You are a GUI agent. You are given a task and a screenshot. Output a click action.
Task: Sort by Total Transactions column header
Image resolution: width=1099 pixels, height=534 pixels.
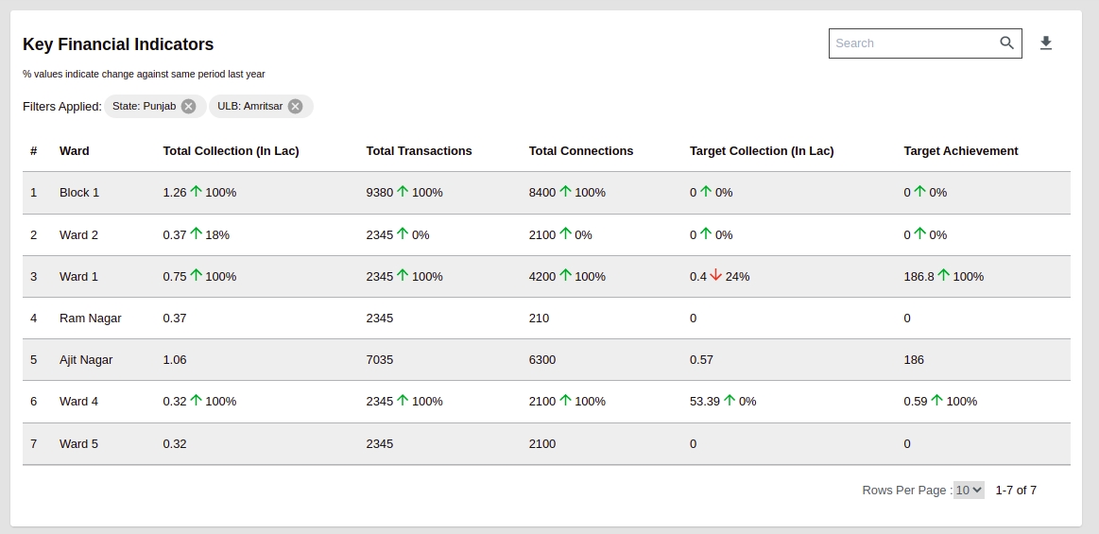(x=419, y=151)
